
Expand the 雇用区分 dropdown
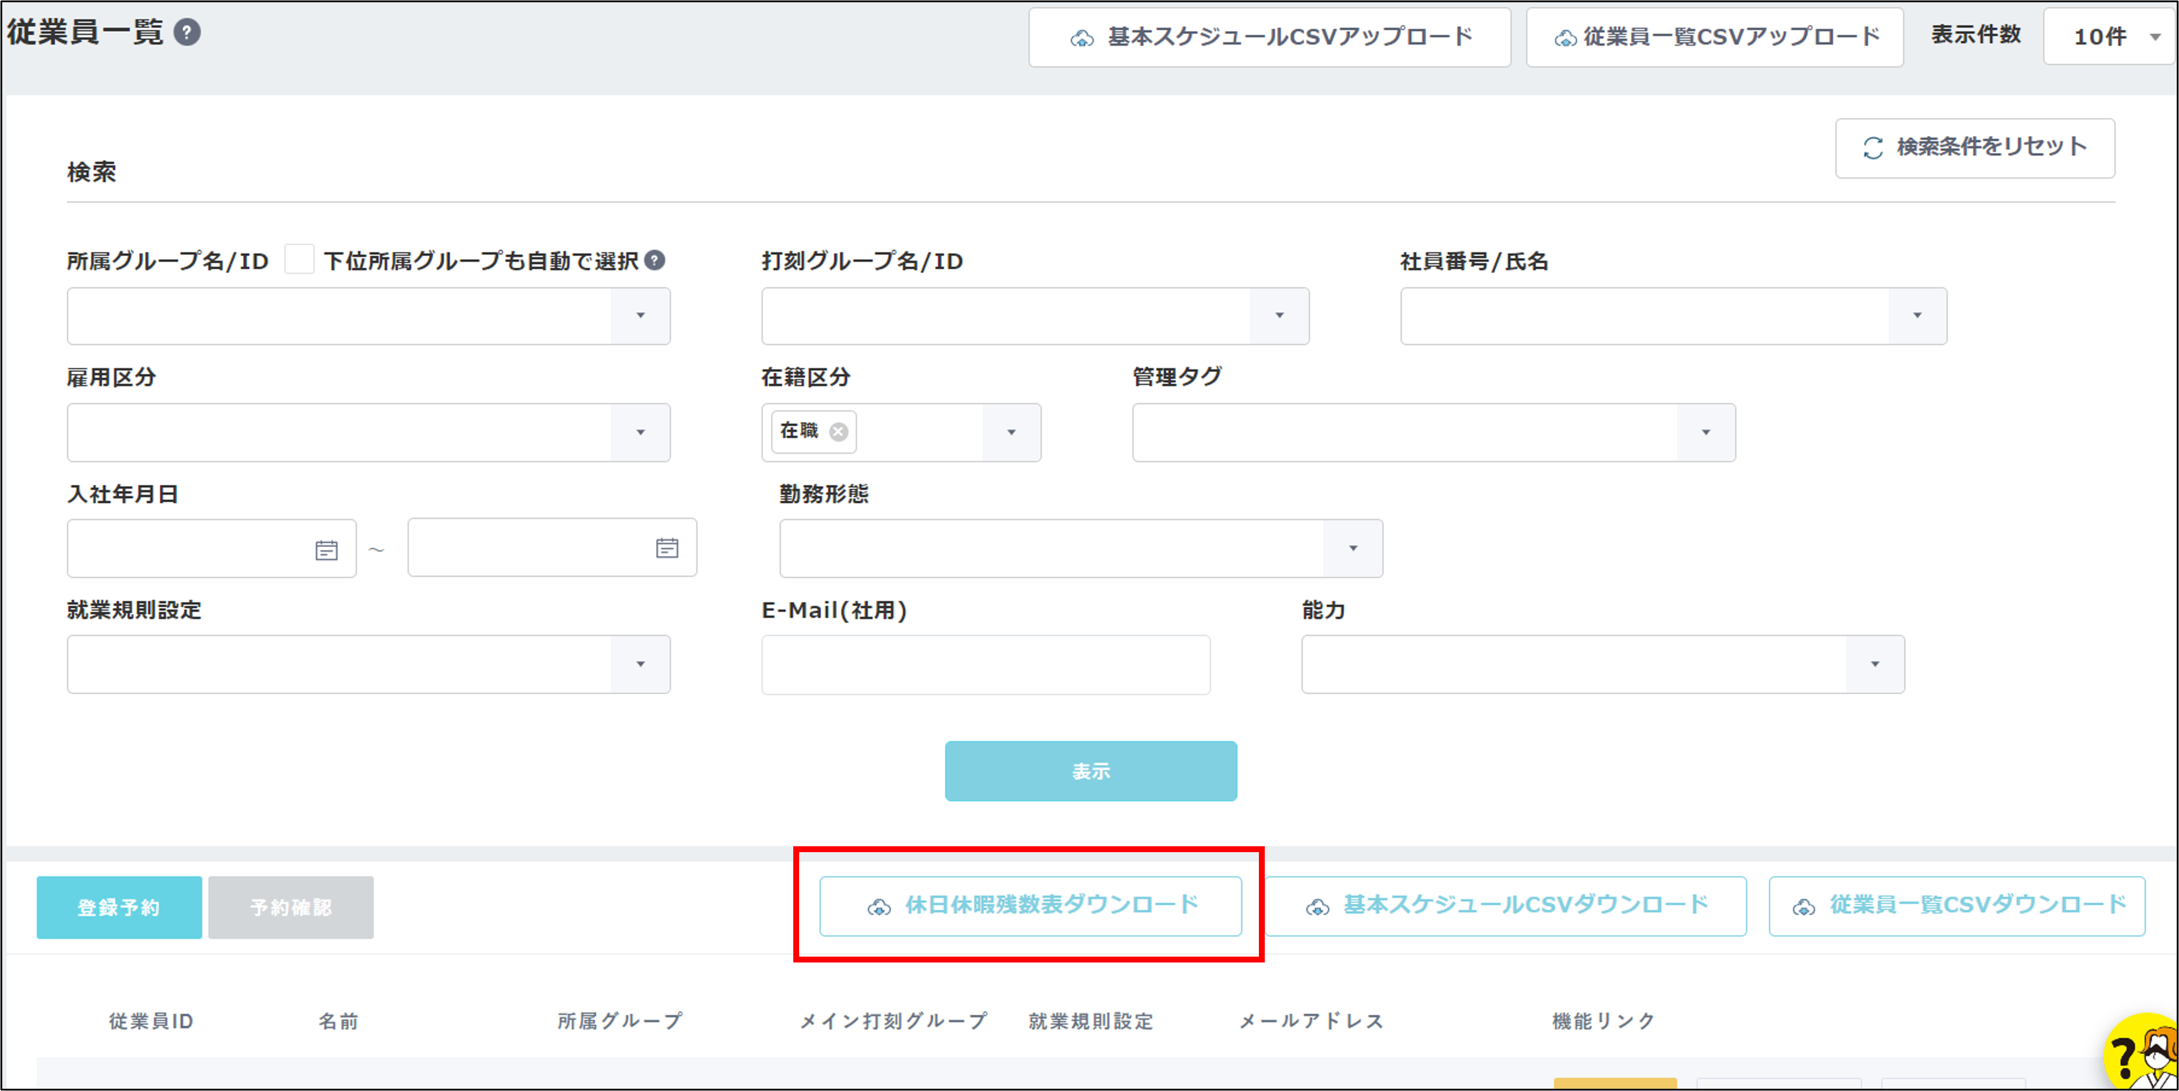coord(641,432)
